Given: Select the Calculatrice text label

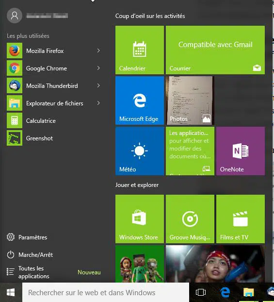Looking at the screenshot, I should [41, 121].
